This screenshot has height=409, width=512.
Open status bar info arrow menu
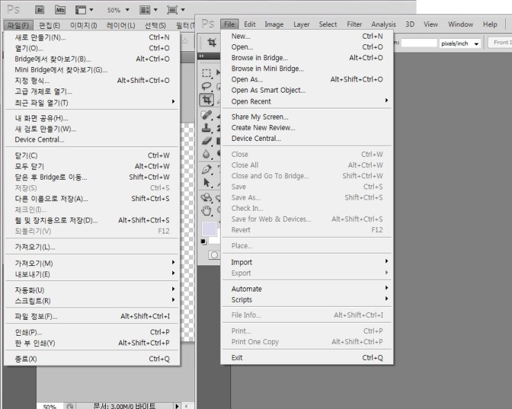[x=176, y=406]
